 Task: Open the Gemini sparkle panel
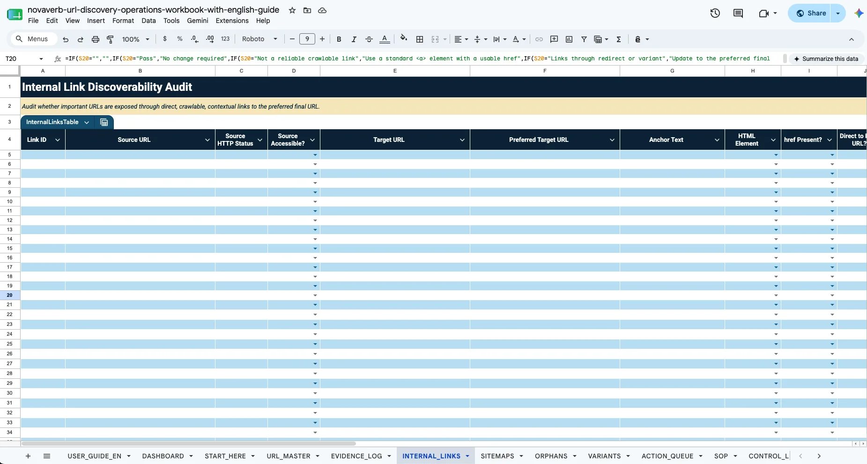click(x=859, y=13)
